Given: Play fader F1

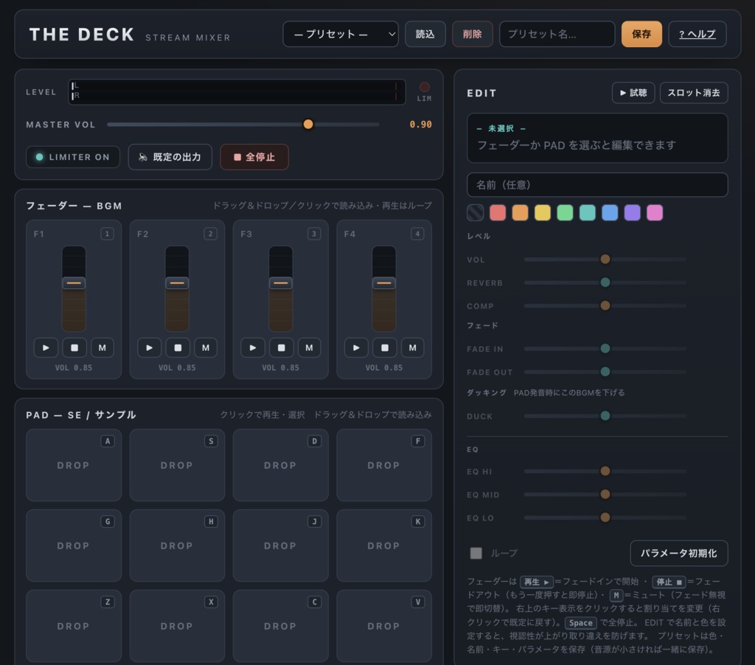Looking at the screenshot, I should (x=46, y=348).
